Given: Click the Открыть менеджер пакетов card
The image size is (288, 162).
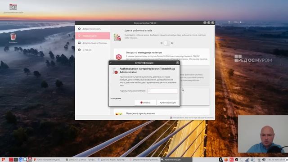Looking at the screenshot, I should pos(162,57).
